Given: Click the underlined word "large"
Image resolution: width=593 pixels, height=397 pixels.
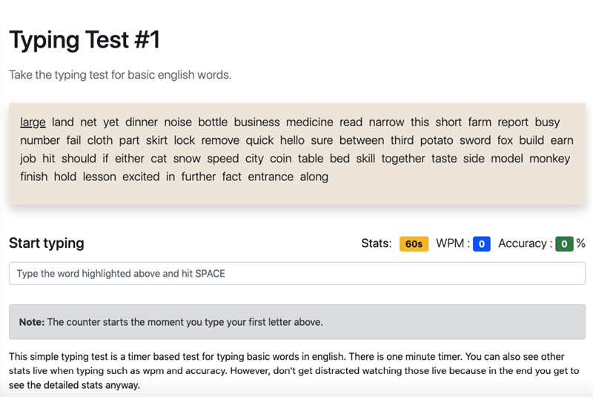Looking at the screenshot, I should [33, 122].
